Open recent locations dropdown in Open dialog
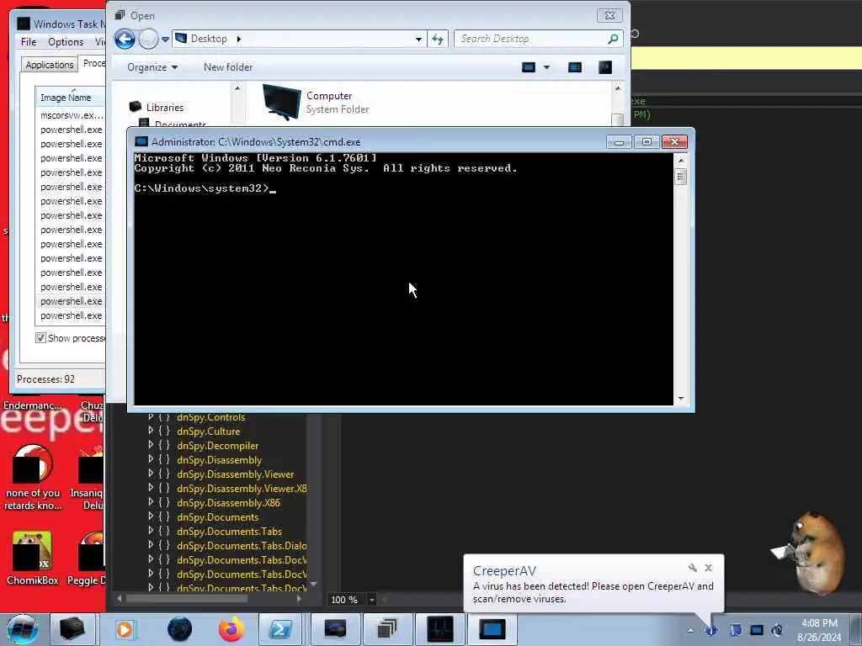 click(x=165, y=40)
